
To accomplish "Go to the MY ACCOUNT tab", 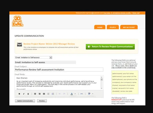I will (x=129, y=27).
